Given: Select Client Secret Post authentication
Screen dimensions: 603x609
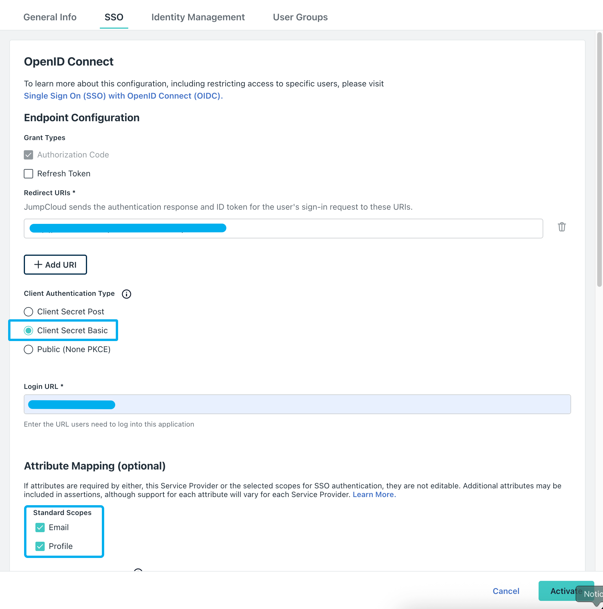Looking at the screenshot, I should click(28, 311).
